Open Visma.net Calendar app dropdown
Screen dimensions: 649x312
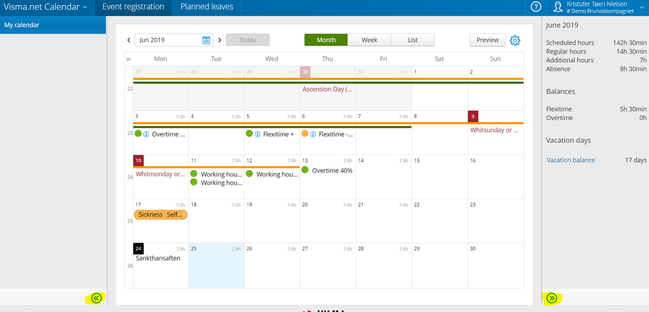click(x=45, y=7)
